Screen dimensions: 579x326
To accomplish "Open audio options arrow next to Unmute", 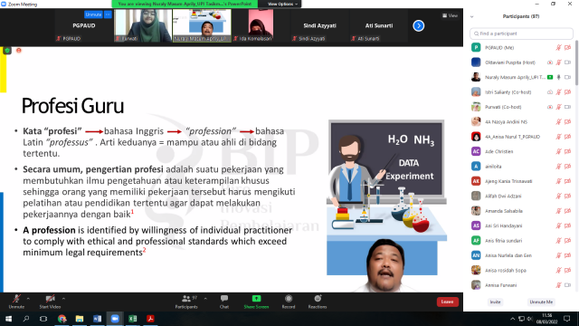I will (28, 299).
